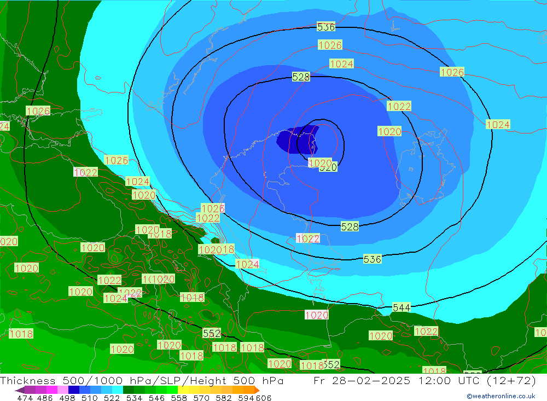Pick the magenta legend swatch
Screen dimensions: 547x401
pos(51,390)
